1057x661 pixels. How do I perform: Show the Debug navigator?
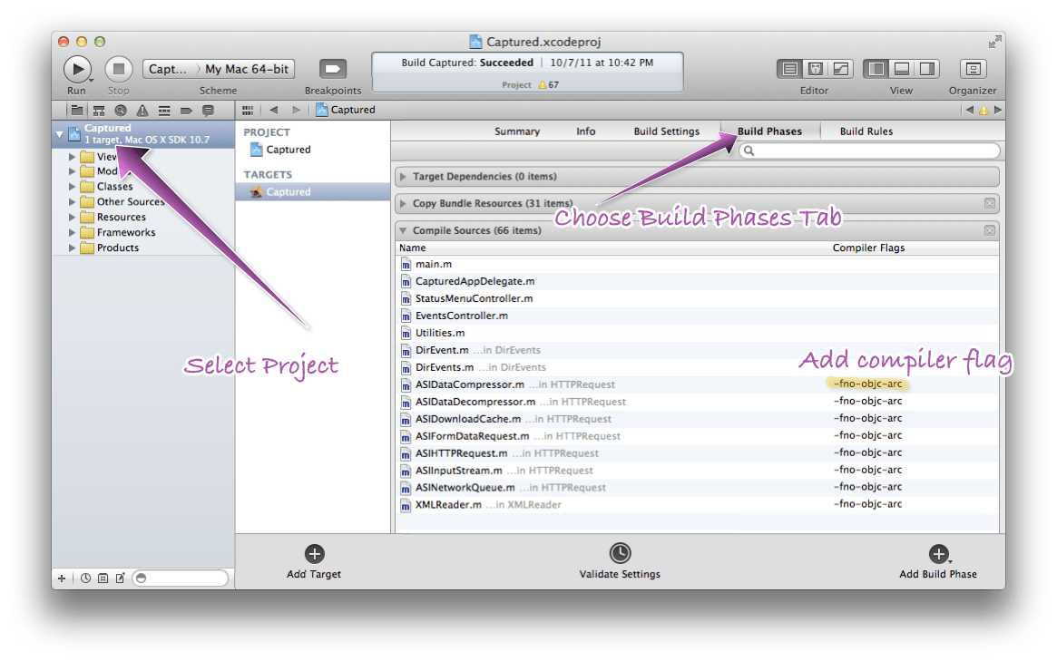[x=164, y=111]
